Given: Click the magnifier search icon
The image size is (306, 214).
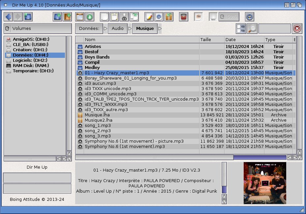Looking at the screenshot, I should (252, 29).
